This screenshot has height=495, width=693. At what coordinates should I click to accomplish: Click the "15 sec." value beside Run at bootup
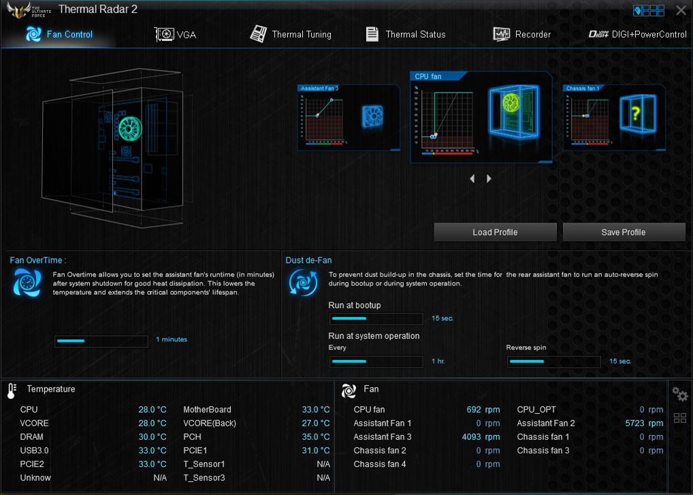click(x=442, y=318)
